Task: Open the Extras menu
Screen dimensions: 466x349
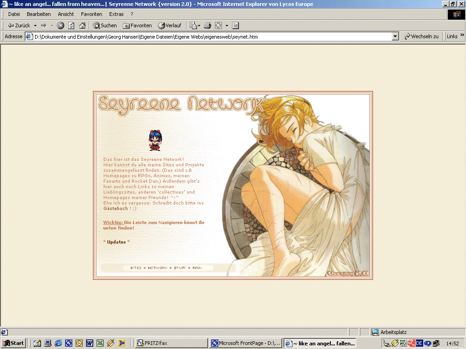Action: pyautogui.click(x=116, y=14)
